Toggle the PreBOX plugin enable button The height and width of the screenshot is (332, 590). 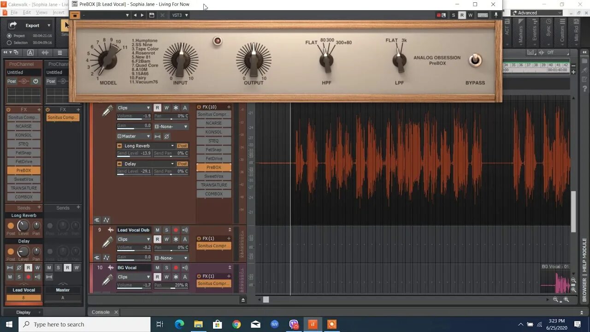[x=75, y=15]
